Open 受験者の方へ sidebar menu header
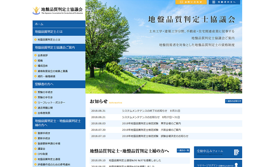The image size is (277, 167). tap(59, 84)
